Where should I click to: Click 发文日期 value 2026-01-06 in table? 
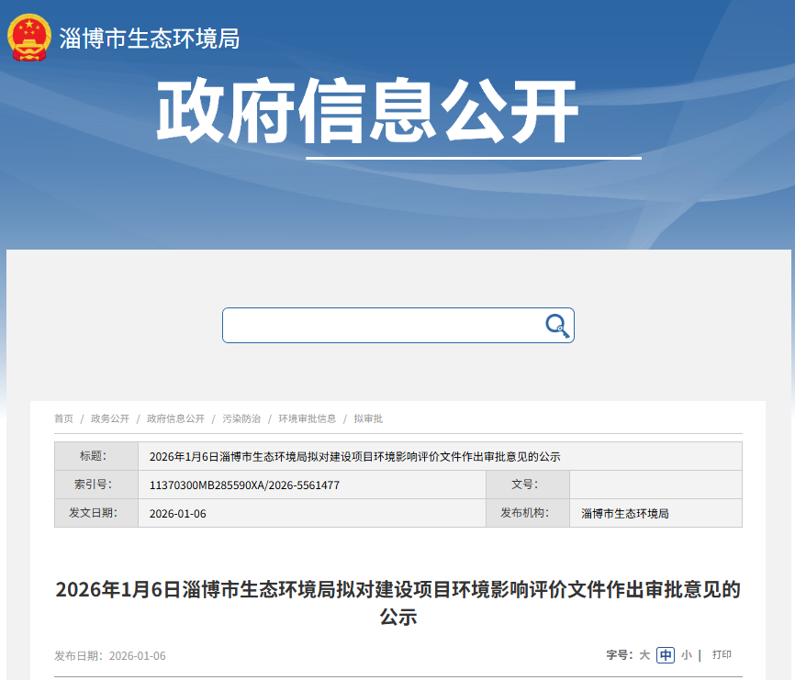(178, 514)
